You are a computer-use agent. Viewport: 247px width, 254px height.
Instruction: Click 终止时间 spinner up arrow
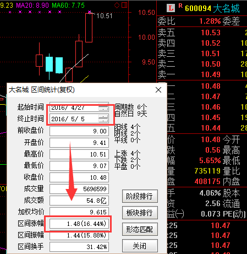pyautogui.click(x=103, y=117)
